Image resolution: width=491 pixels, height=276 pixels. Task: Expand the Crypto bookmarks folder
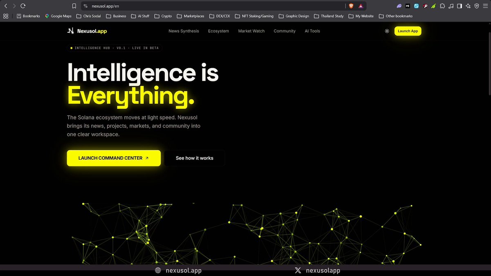click(163, 16)
